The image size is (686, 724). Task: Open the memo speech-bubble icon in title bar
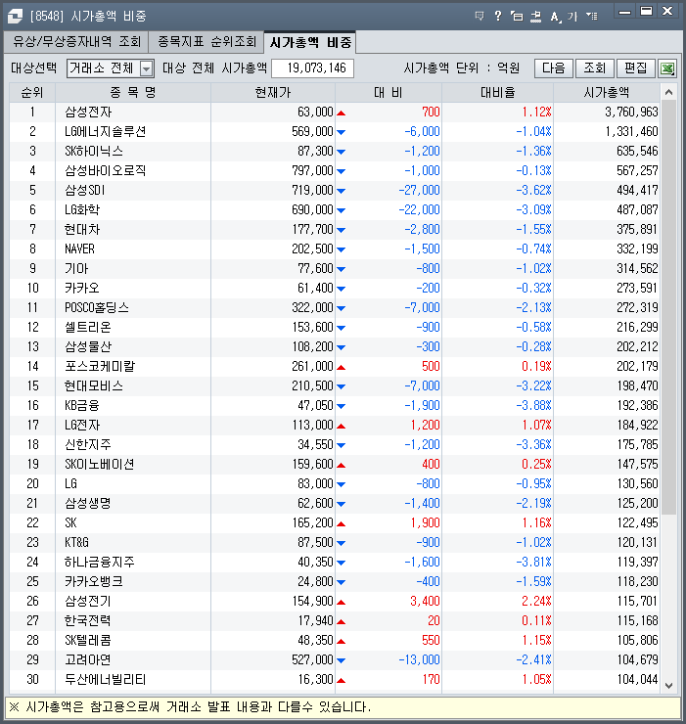tap(480, 17)
